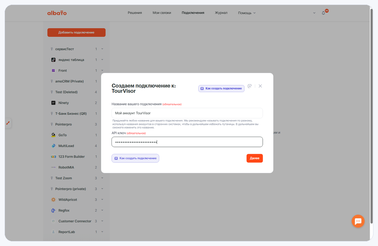
Task: Select the Regfox service icon
Action: coord(53,210)
